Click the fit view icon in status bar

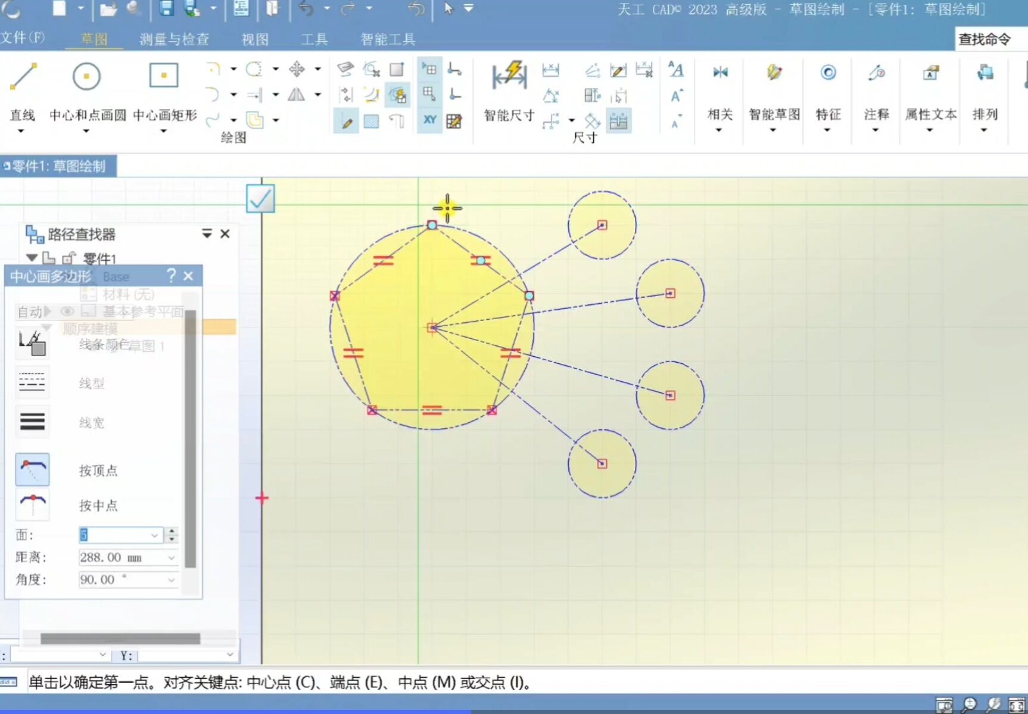click(x=1016, y=704)
